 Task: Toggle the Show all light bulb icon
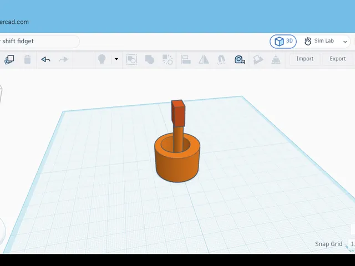[102, 59]
